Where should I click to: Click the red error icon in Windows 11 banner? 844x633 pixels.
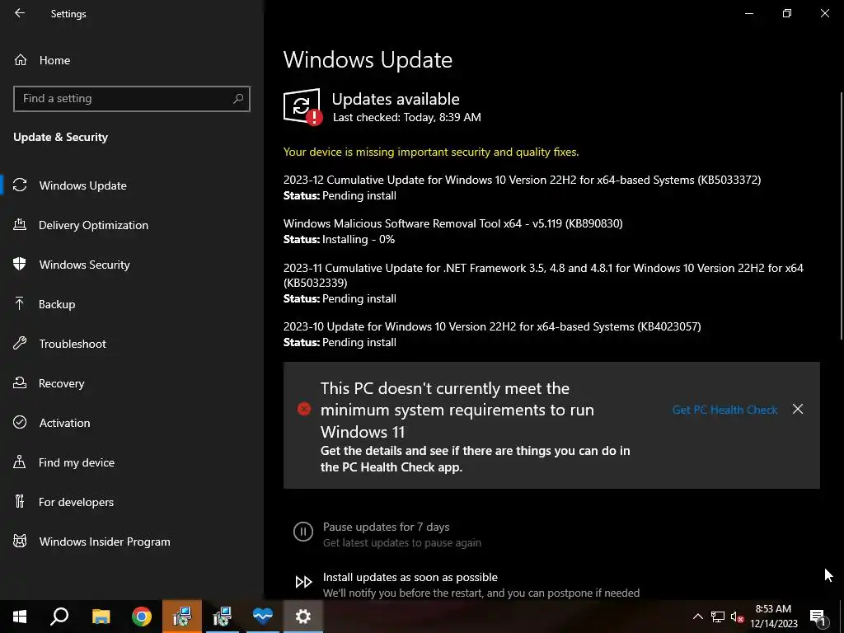304,409
